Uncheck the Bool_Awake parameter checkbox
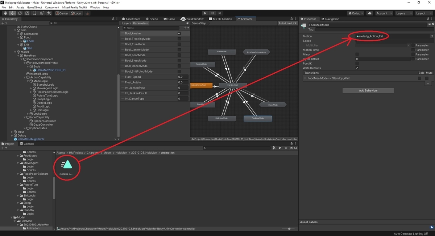Viewport: 435px width, 236px height. click(x=179, y=33)
